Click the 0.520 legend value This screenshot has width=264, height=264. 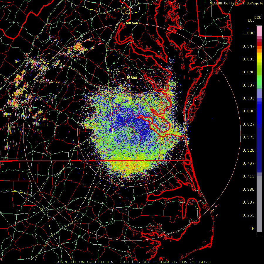tap(248, 150)
